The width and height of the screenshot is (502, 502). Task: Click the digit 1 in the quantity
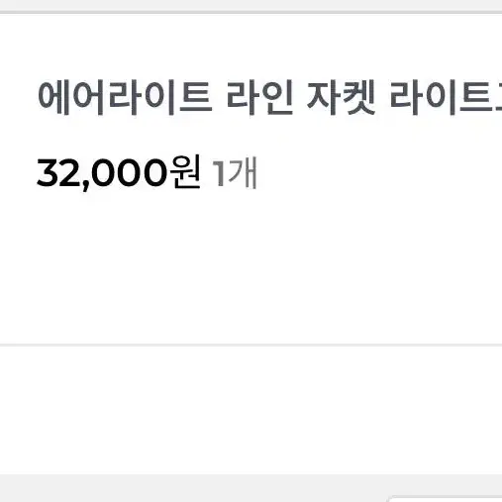coord(219,173)
